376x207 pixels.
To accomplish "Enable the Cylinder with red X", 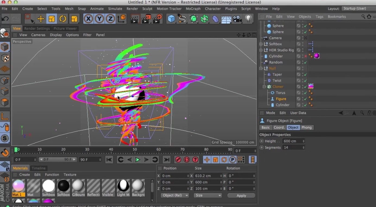I will tap(306, 56).
